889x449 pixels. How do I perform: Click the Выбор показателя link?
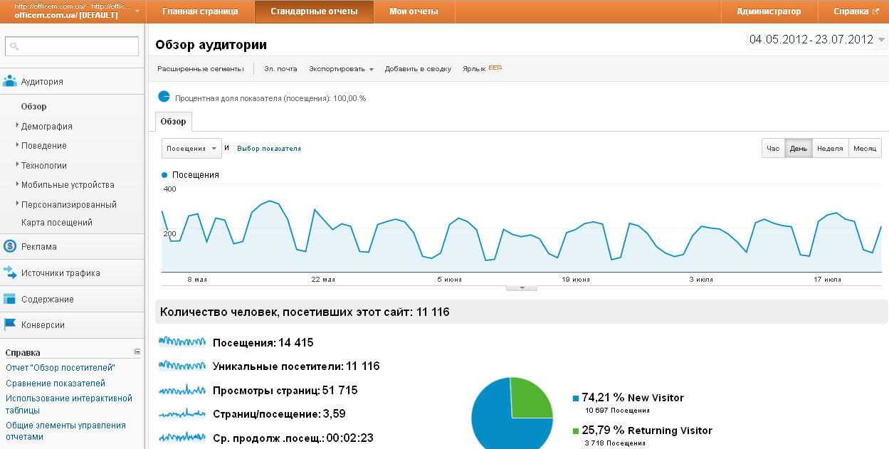click(x=269, y=149)
